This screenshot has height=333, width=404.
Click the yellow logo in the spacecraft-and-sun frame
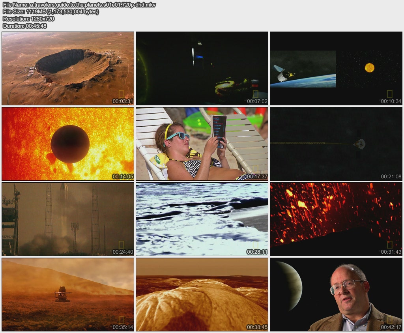[x=389, y=94]
